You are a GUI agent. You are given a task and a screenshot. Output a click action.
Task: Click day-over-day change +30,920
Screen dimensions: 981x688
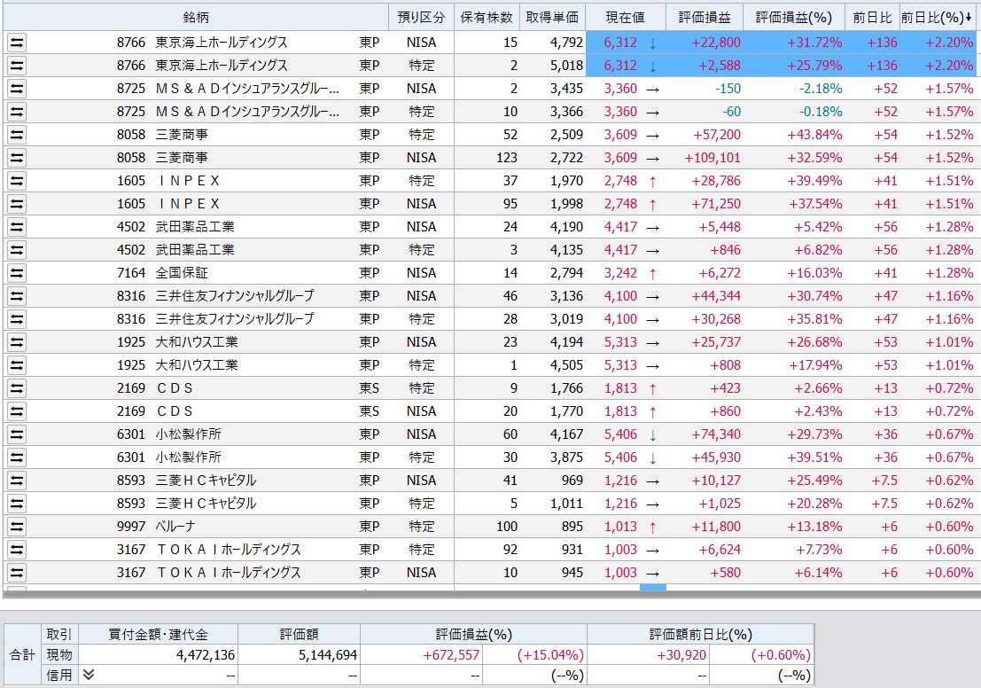pyautogui.click(x=681, y=655)
